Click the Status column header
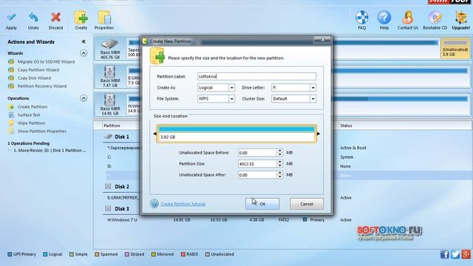This screenshot has width=473, height=266. pyautogui.click(x=346, y=126)
